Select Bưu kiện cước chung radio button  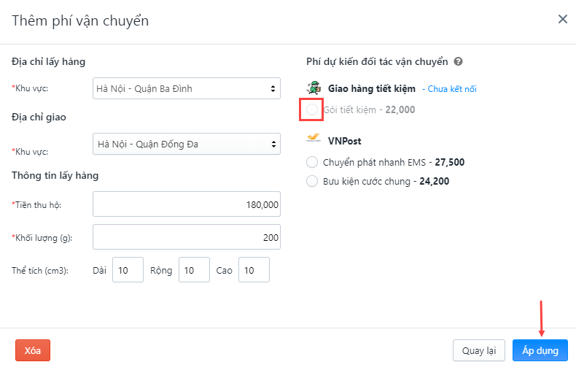(312, 181)
